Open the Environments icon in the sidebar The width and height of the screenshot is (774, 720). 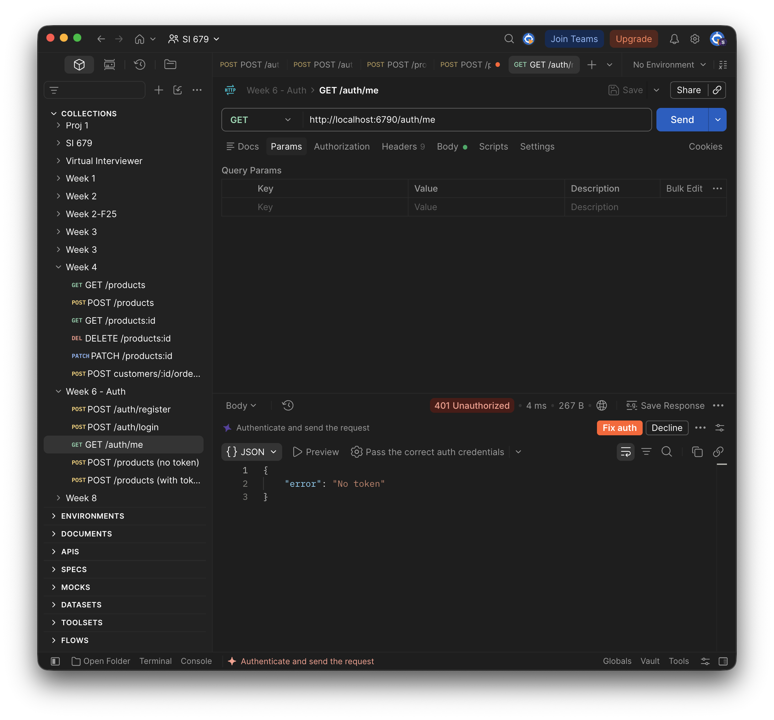pyautogui.click(x=110, y=64)
